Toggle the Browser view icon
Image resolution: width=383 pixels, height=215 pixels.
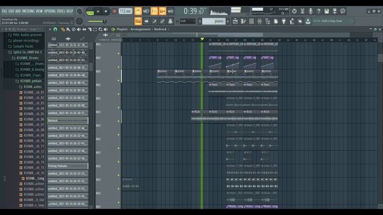coord(268,21)
